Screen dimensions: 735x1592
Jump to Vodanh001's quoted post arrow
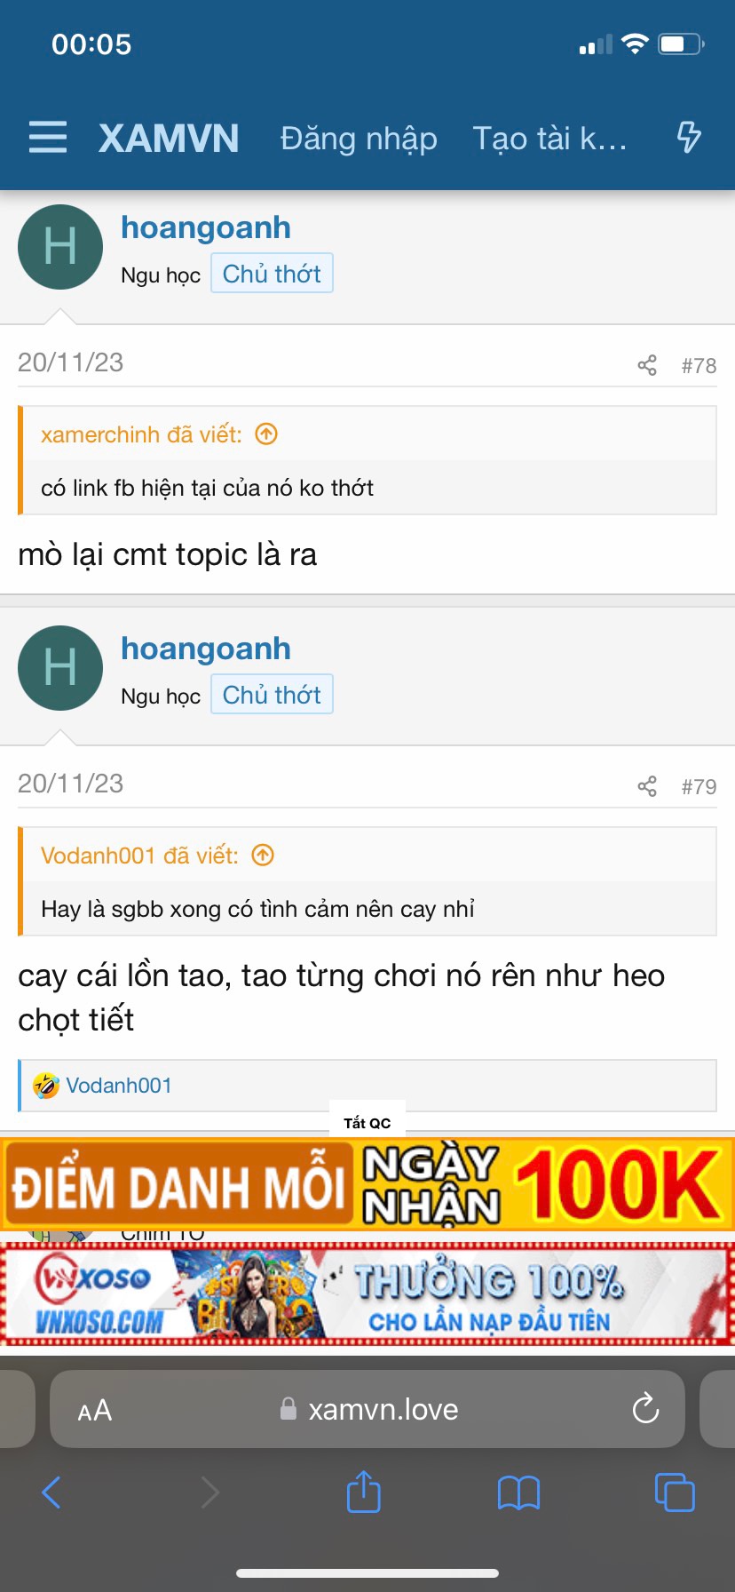point(263,855)
